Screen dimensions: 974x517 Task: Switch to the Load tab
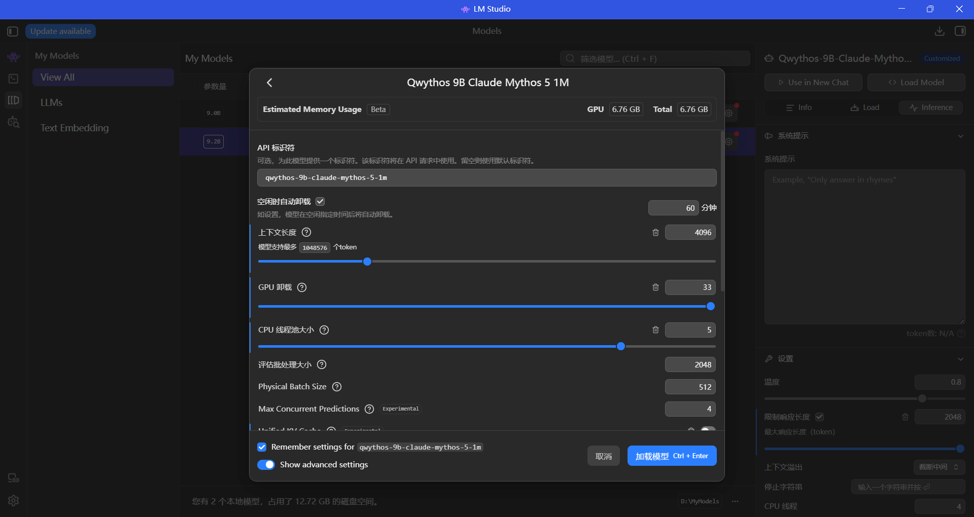[865, 107]
